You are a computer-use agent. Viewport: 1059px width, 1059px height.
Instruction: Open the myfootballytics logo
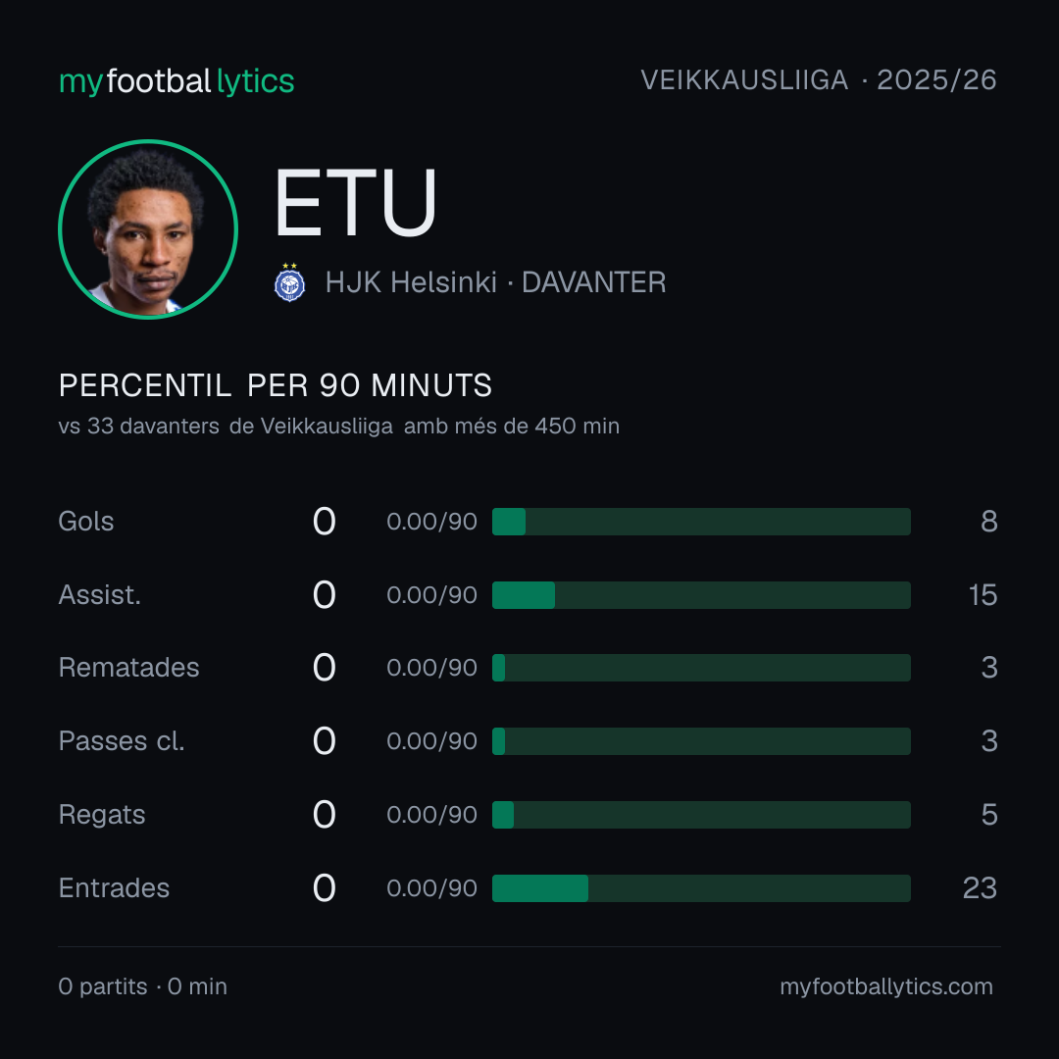point(176,81)
